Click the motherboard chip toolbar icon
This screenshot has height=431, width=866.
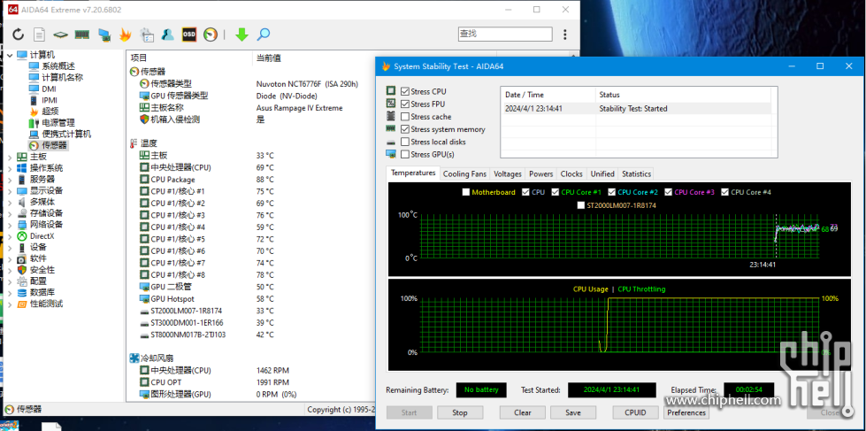[x=60, y=35]
